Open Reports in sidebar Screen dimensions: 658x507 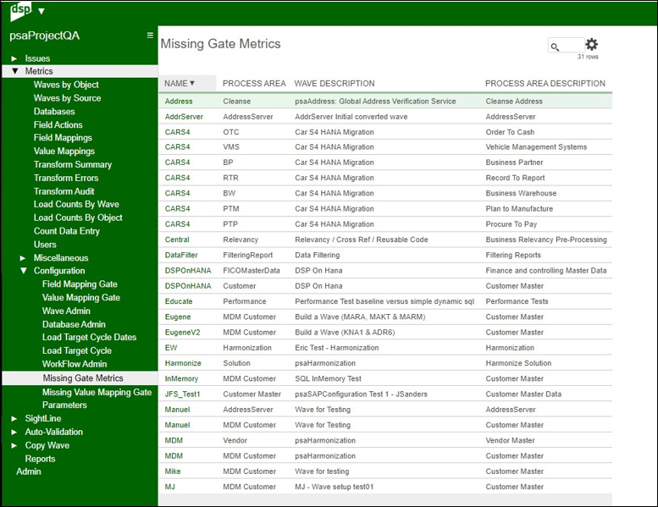[x=40, y=459]
